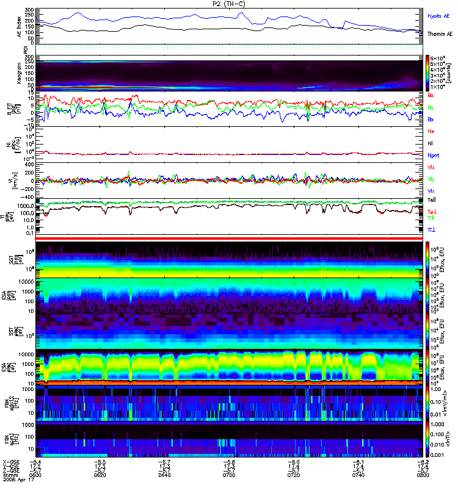This screenshot has height=488, width=458.
Task: Click the plot title P2 (TH-C)
Action: [x=228, y=4]
